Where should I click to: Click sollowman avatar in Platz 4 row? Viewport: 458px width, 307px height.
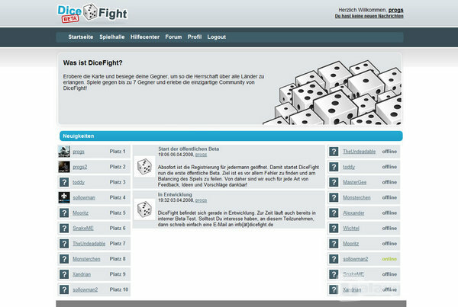(x=64, y=197)
